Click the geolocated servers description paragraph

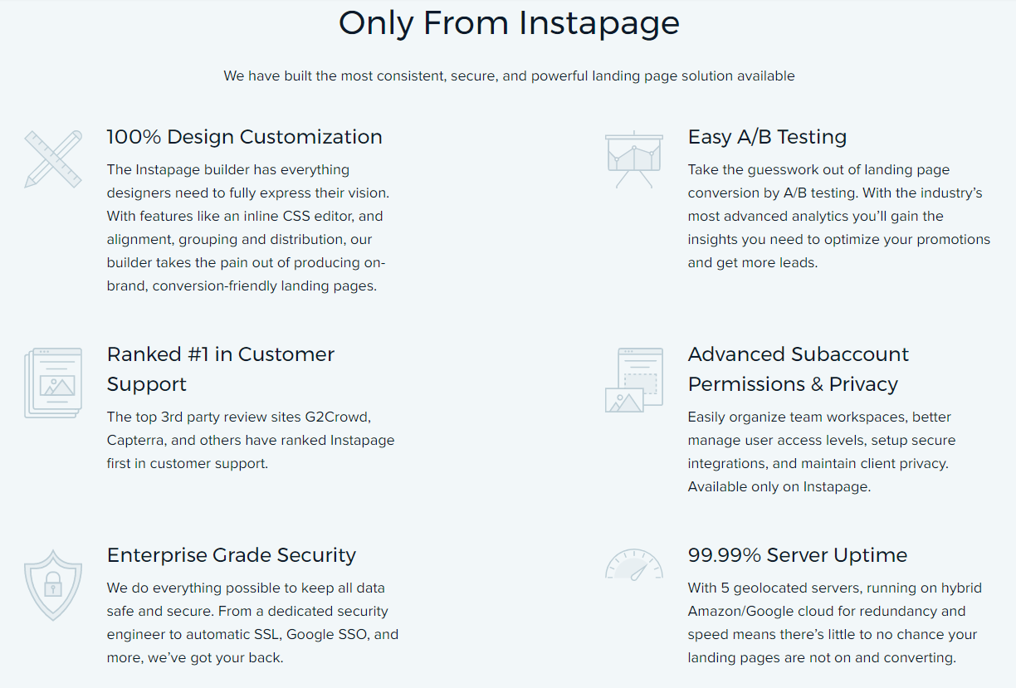[x=834, y=622]
